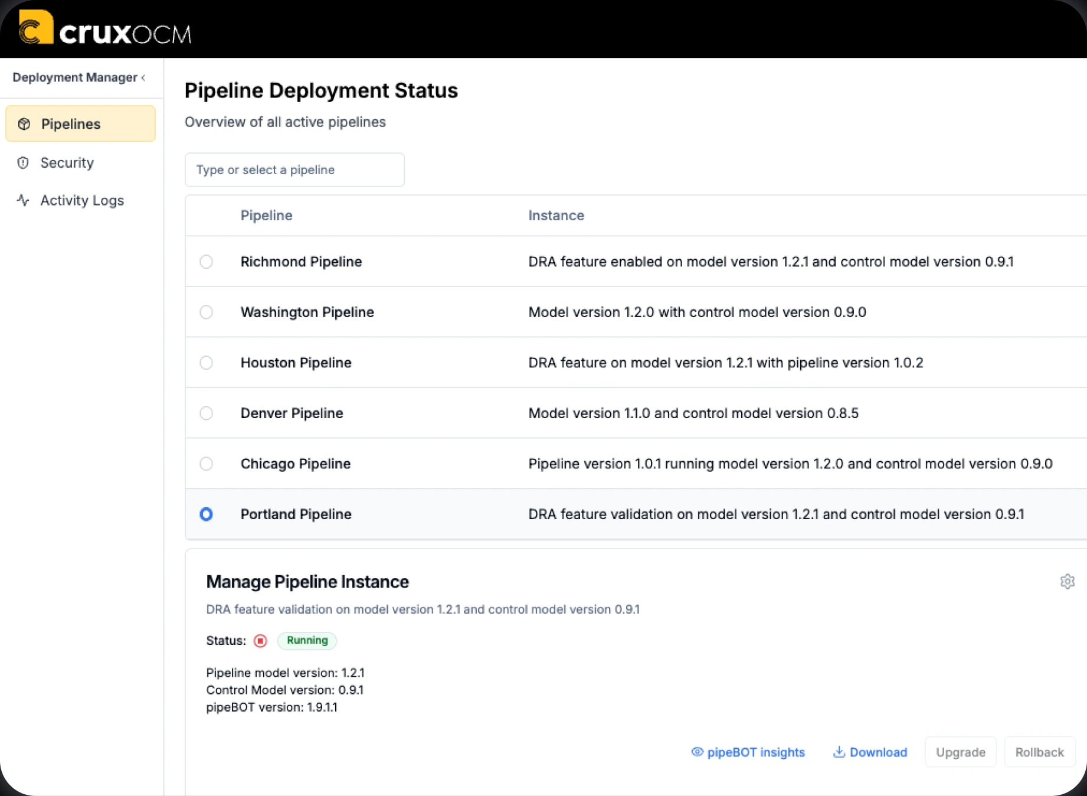1087x796 pixels.
Task: Click the cruxOCM logo icon
Action: coord(36,27)
